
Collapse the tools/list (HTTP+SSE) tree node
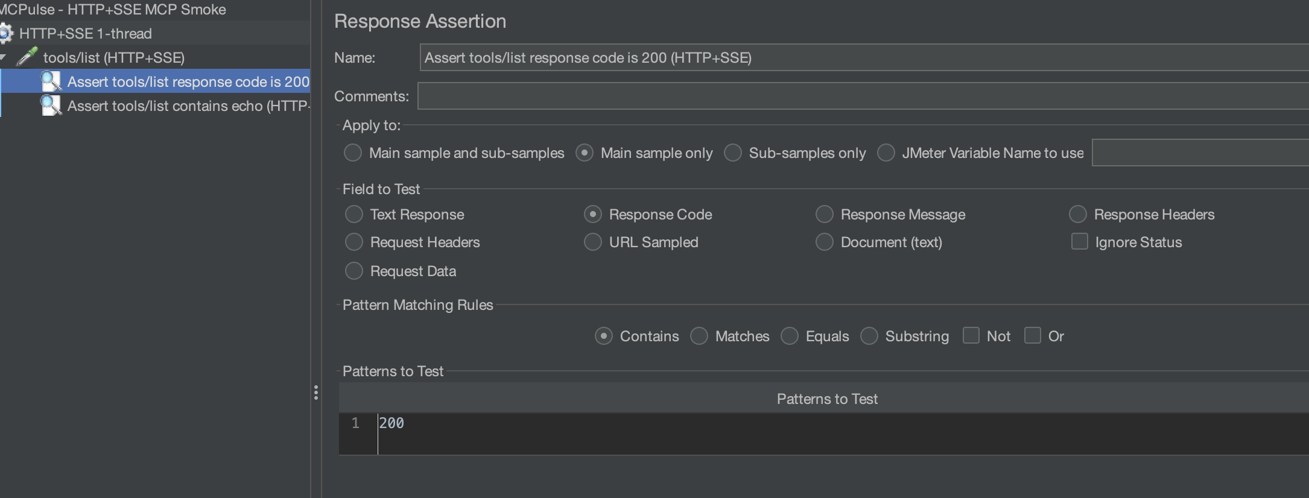pos(4,57)
